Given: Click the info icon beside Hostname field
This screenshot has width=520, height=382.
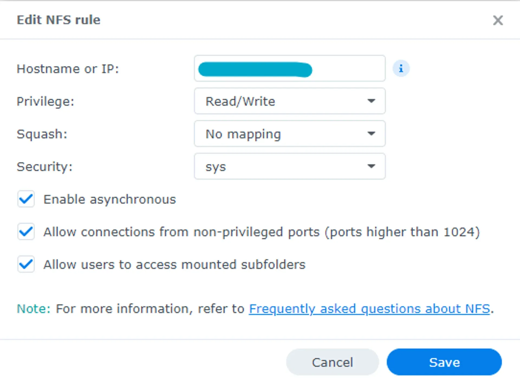Looking at the screenshot, I should pos(401,68).
